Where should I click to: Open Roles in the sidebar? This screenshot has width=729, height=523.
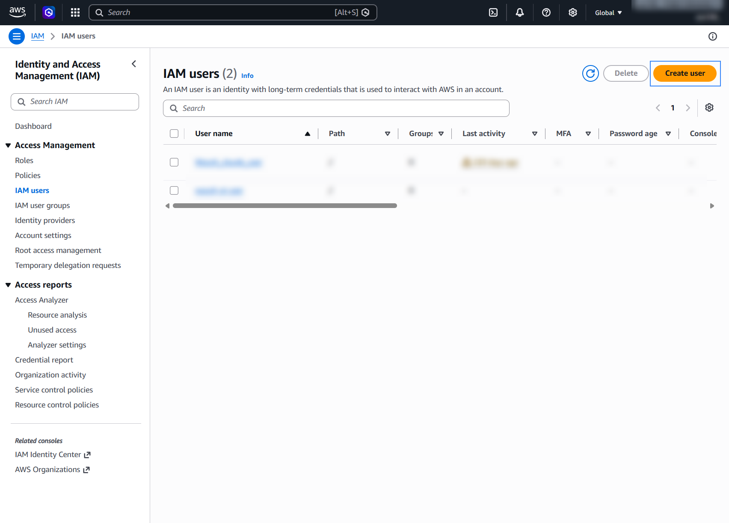tap(24, 160)
